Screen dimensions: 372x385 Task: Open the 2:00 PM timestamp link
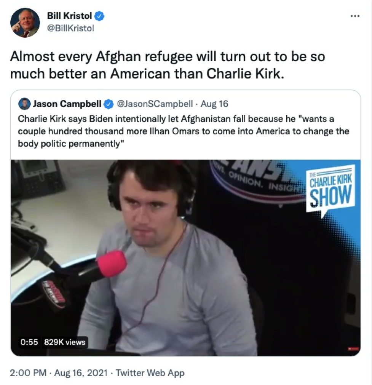tap(28, 373)
